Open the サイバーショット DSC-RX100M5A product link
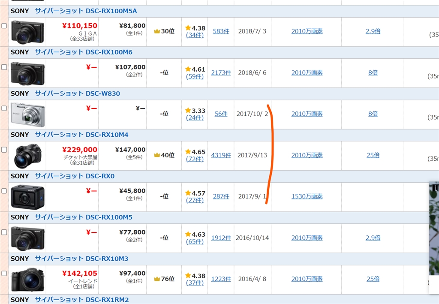The image size is (439, 304). coord(86,11)
